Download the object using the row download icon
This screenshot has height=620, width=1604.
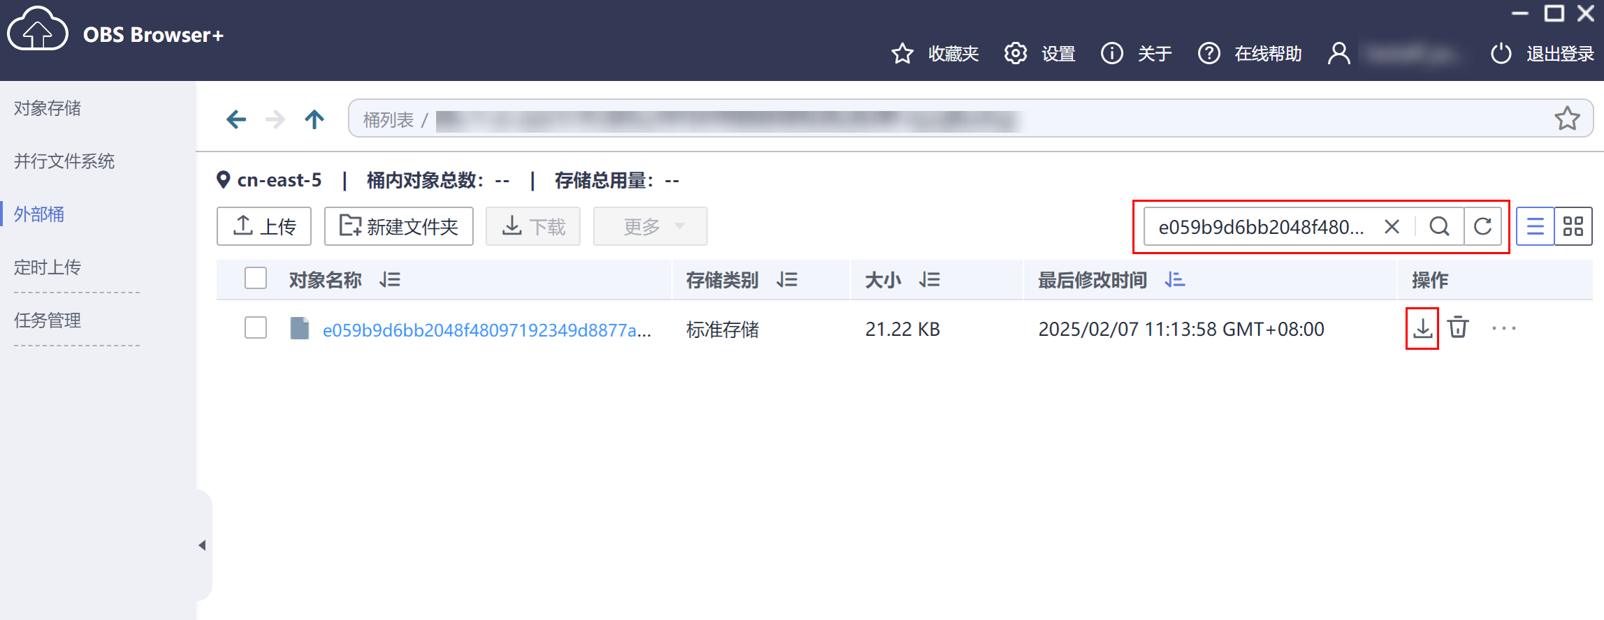(x=1422, y=328)
